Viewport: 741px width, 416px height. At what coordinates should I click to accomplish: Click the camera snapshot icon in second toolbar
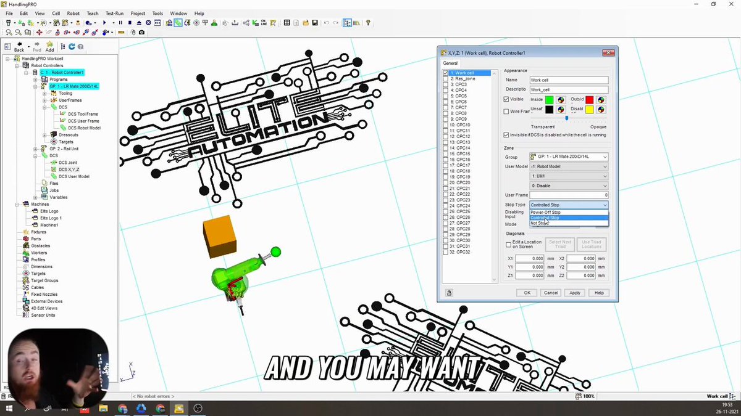click(x=141, y=32)
